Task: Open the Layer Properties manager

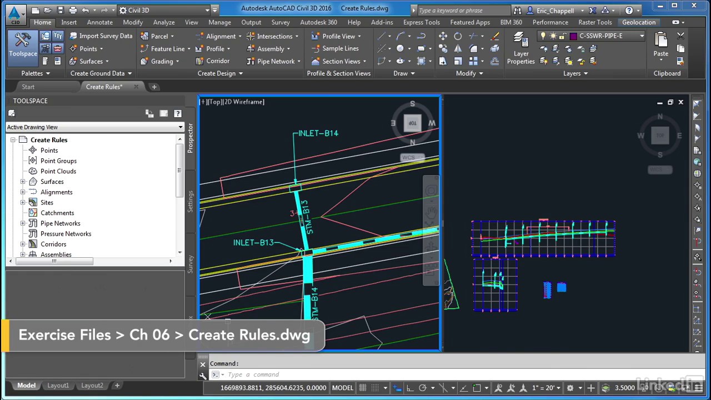Action: (x=520, y=48)
